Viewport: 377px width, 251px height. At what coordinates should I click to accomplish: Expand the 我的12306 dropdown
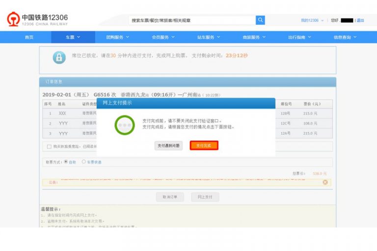[312, 21]
